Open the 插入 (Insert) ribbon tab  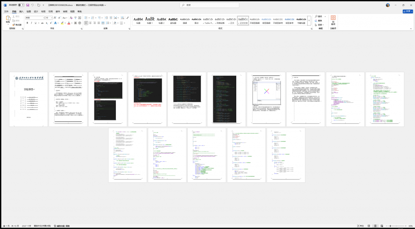click(x=21, y=12)
